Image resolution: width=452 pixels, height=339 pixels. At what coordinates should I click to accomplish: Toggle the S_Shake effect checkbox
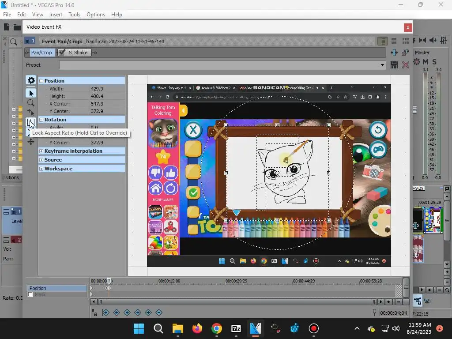[x=62, y=53]
